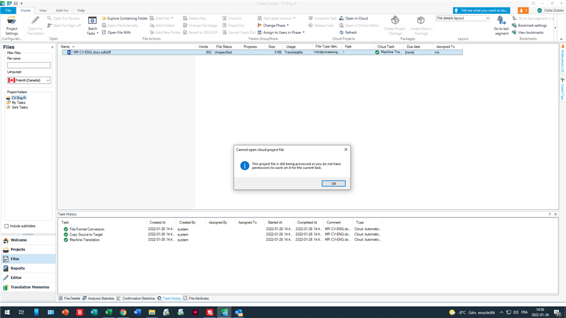Toggle the Include subfolders checkbox
This screenshot has height=318, width=566.
coord(6,226)
